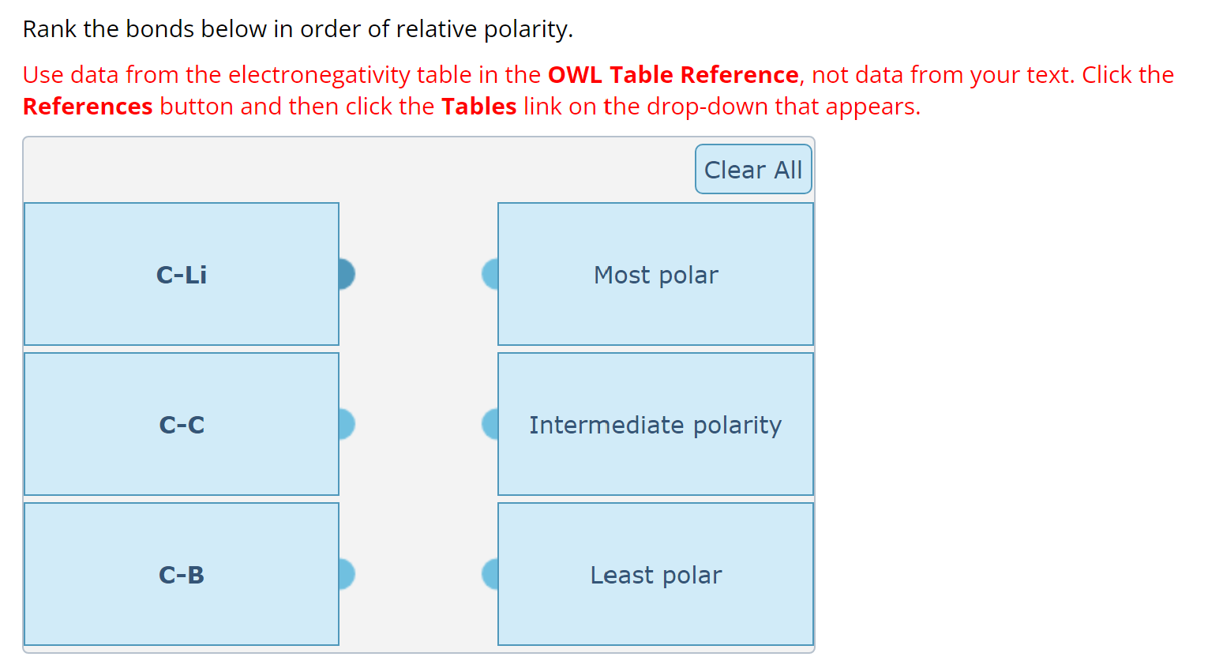Click the left-side dot of the Most polar box
This screenshot has width=1208, height=668.
491,274
